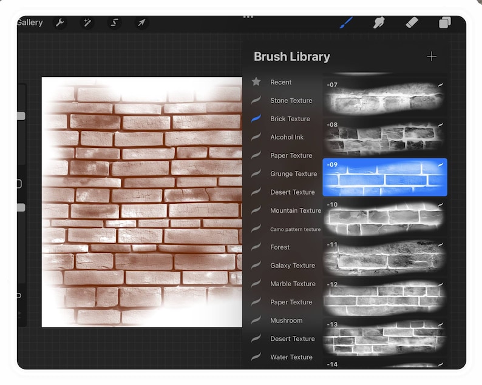Click the brush stroke icon beside Galaxy Texture

pyautogui.click(x=256, y=265)
